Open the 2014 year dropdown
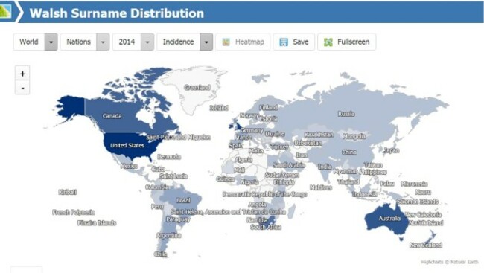This screenshot has width=484, height=273. [x=133, y=42]
